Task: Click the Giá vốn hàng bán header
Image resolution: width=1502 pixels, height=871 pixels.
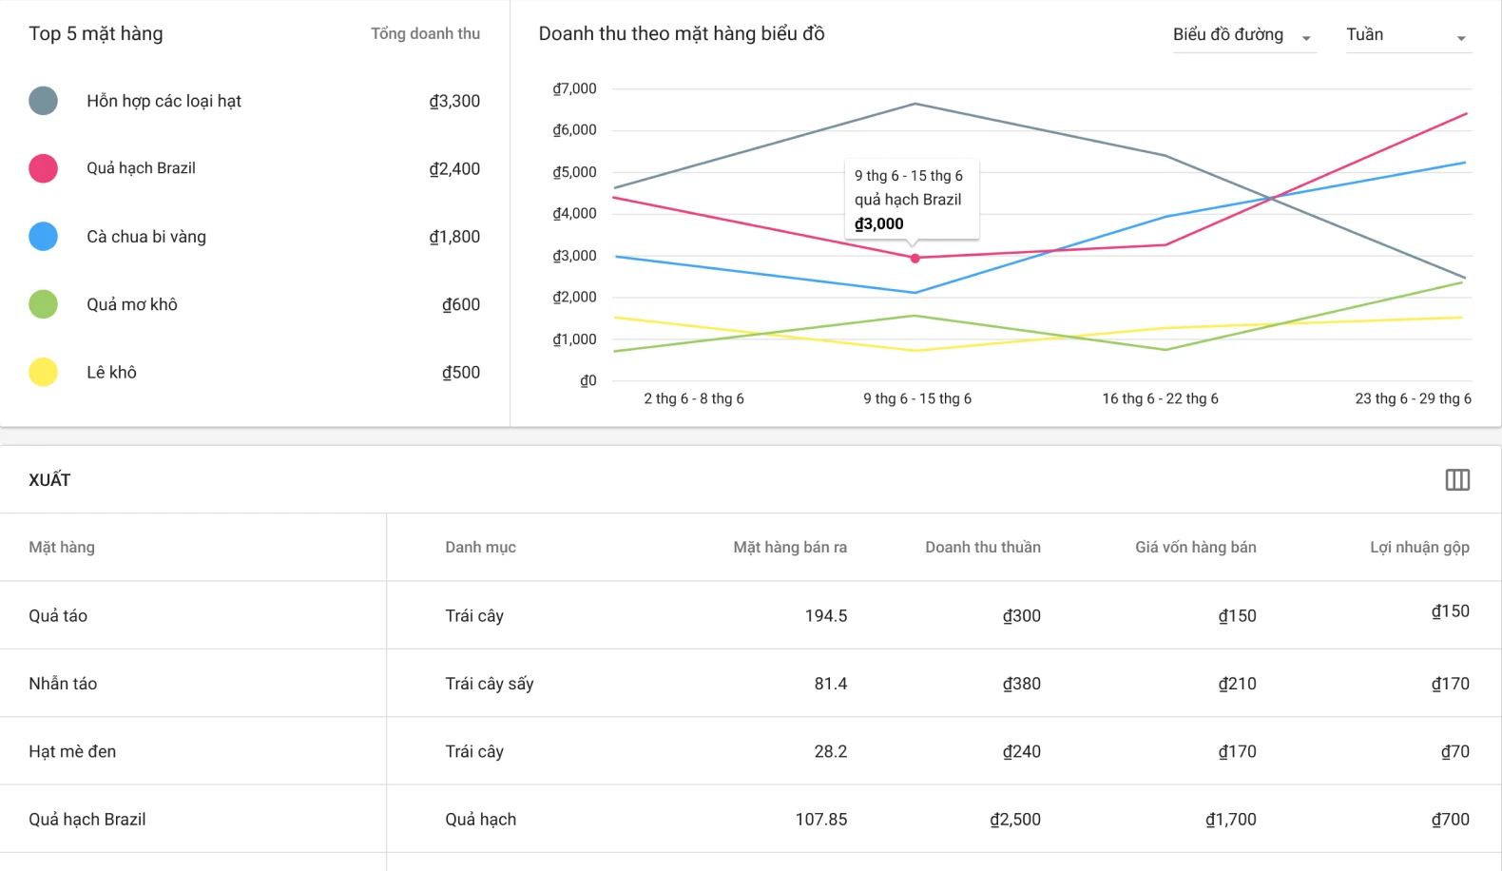Action: click(x=1195, y=548)
